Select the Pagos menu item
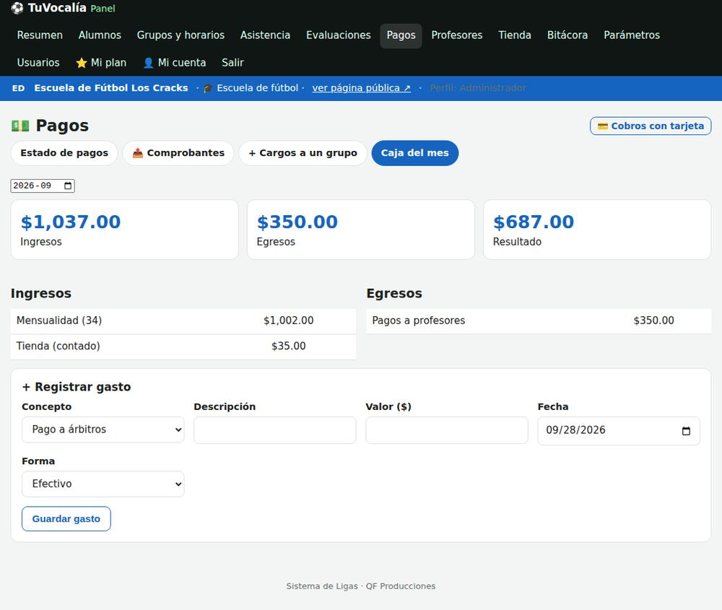Image resolution: width=722 pixels, height=610 pixels. click(x=401, y=35)
